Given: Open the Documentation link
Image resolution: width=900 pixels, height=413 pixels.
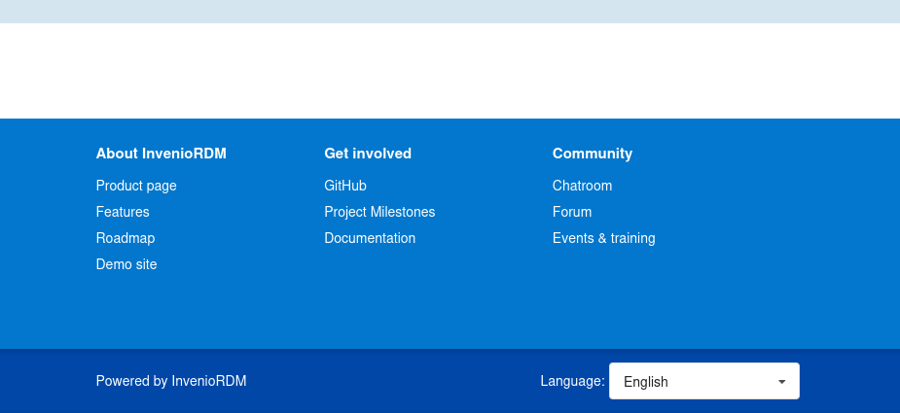Looking at the screenshot, I should click(x=370, y=238).
